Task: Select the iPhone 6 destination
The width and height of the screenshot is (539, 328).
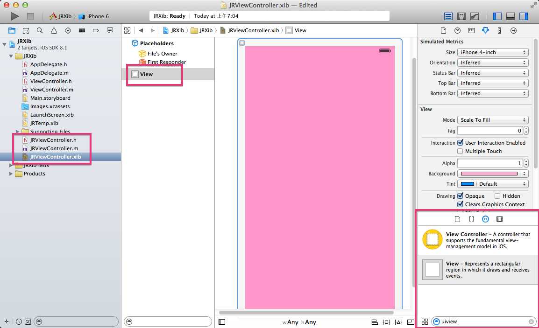Action: pos(93,16)
